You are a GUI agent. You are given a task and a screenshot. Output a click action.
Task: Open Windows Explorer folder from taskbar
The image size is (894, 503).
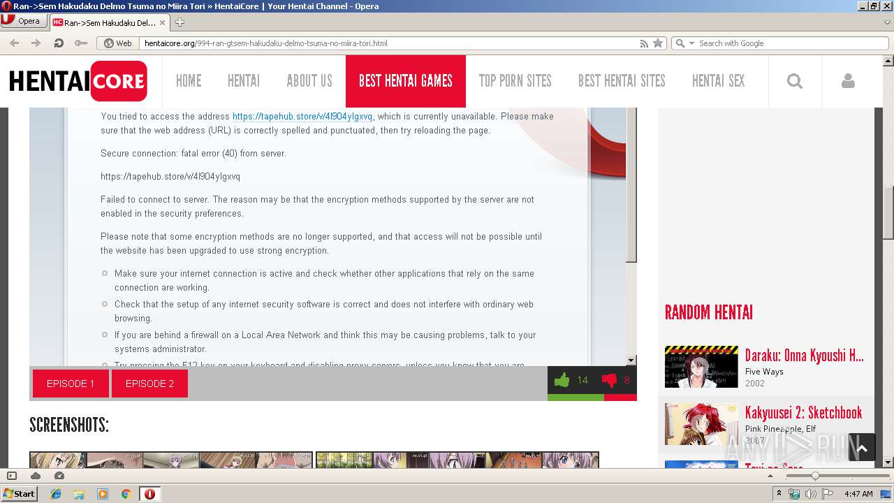point(79,494)
